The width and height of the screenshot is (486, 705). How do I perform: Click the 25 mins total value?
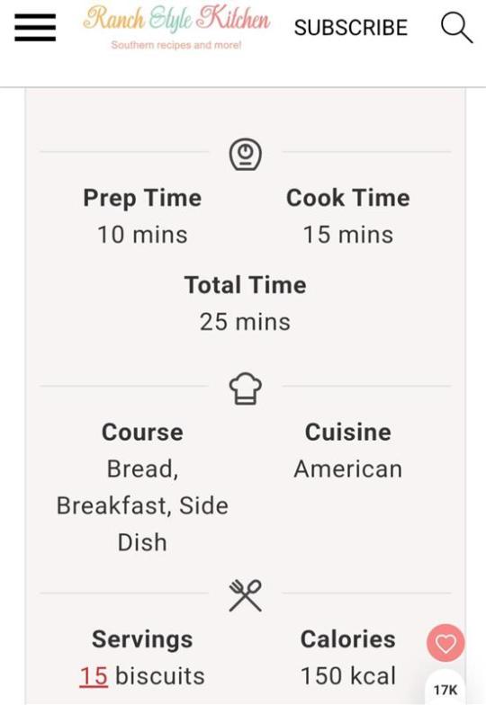[245, 322]
